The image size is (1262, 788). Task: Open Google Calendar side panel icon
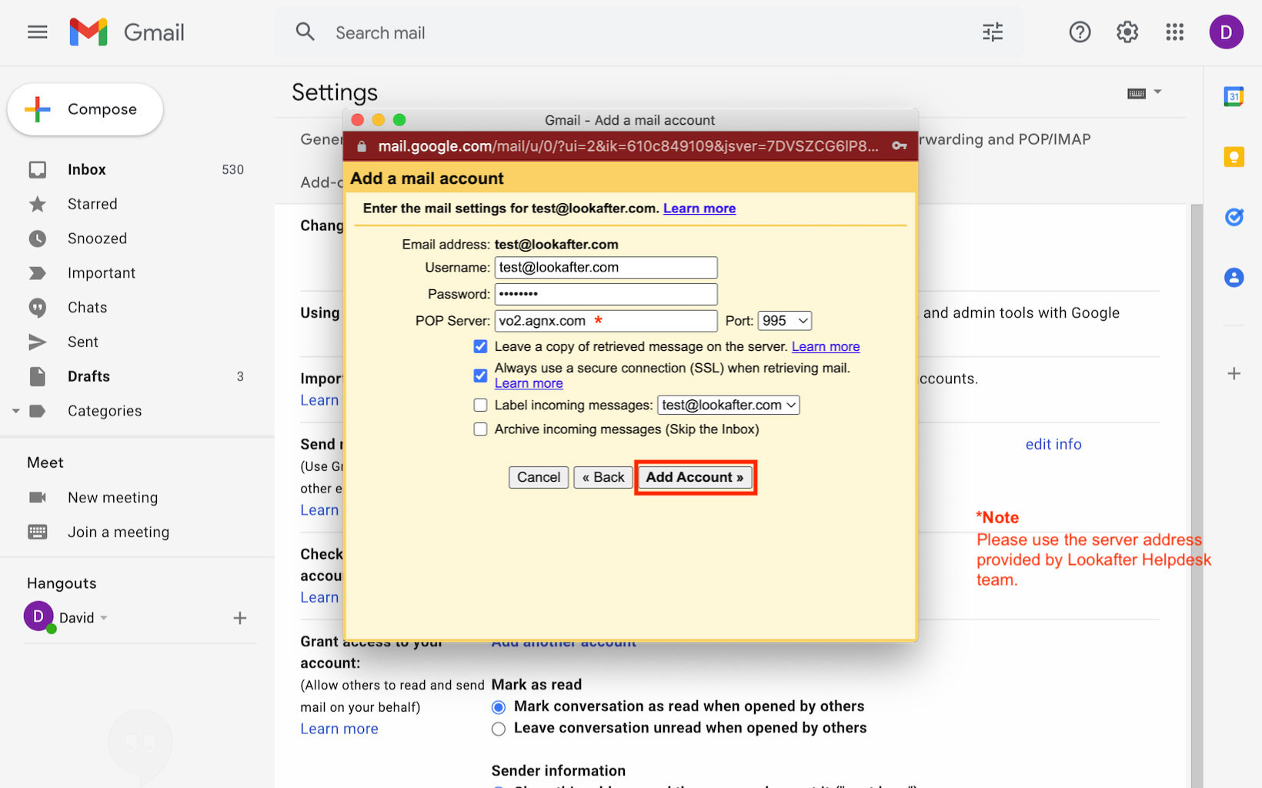(1234, 96)
